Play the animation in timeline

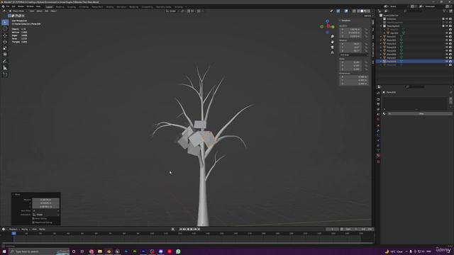pos(192,229)
